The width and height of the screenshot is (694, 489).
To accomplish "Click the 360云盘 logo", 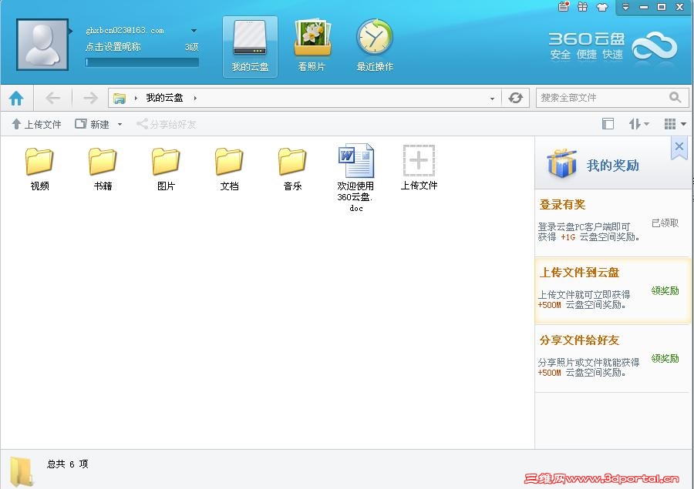I will coord(613,45).
